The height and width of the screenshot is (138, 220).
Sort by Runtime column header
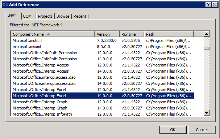point(132,34)
